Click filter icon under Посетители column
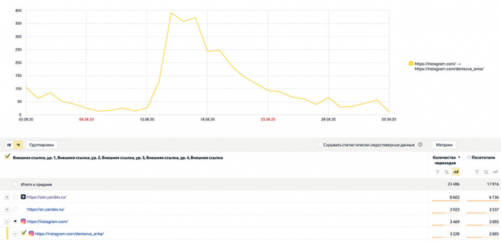 coord(477,172)
